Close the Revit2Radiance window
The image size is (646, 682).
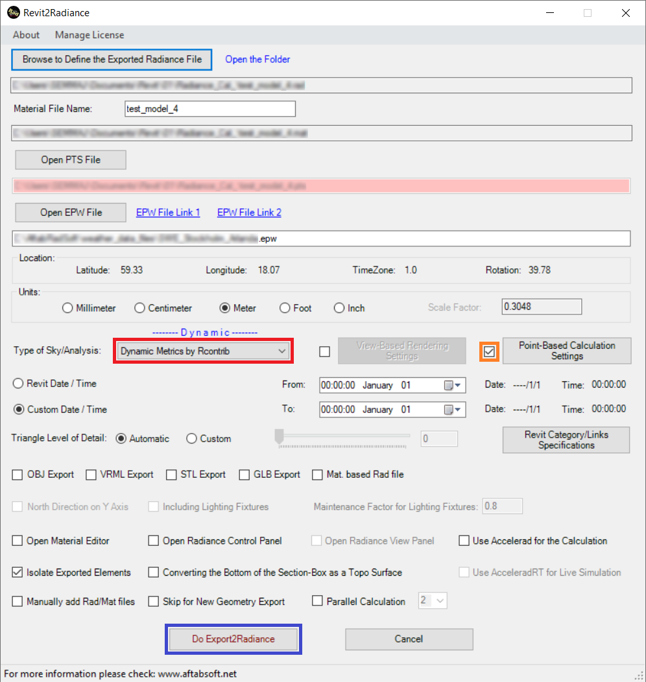point(625,13)
